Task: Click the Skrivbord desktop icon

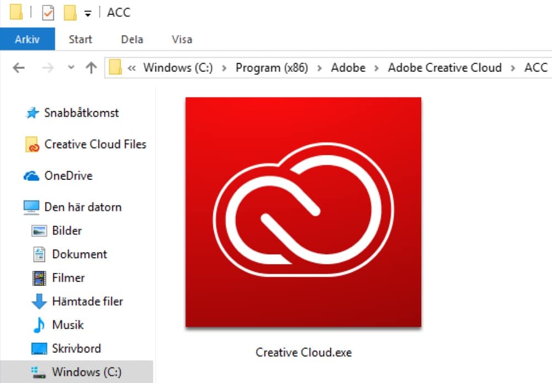Action: (39, 348)
